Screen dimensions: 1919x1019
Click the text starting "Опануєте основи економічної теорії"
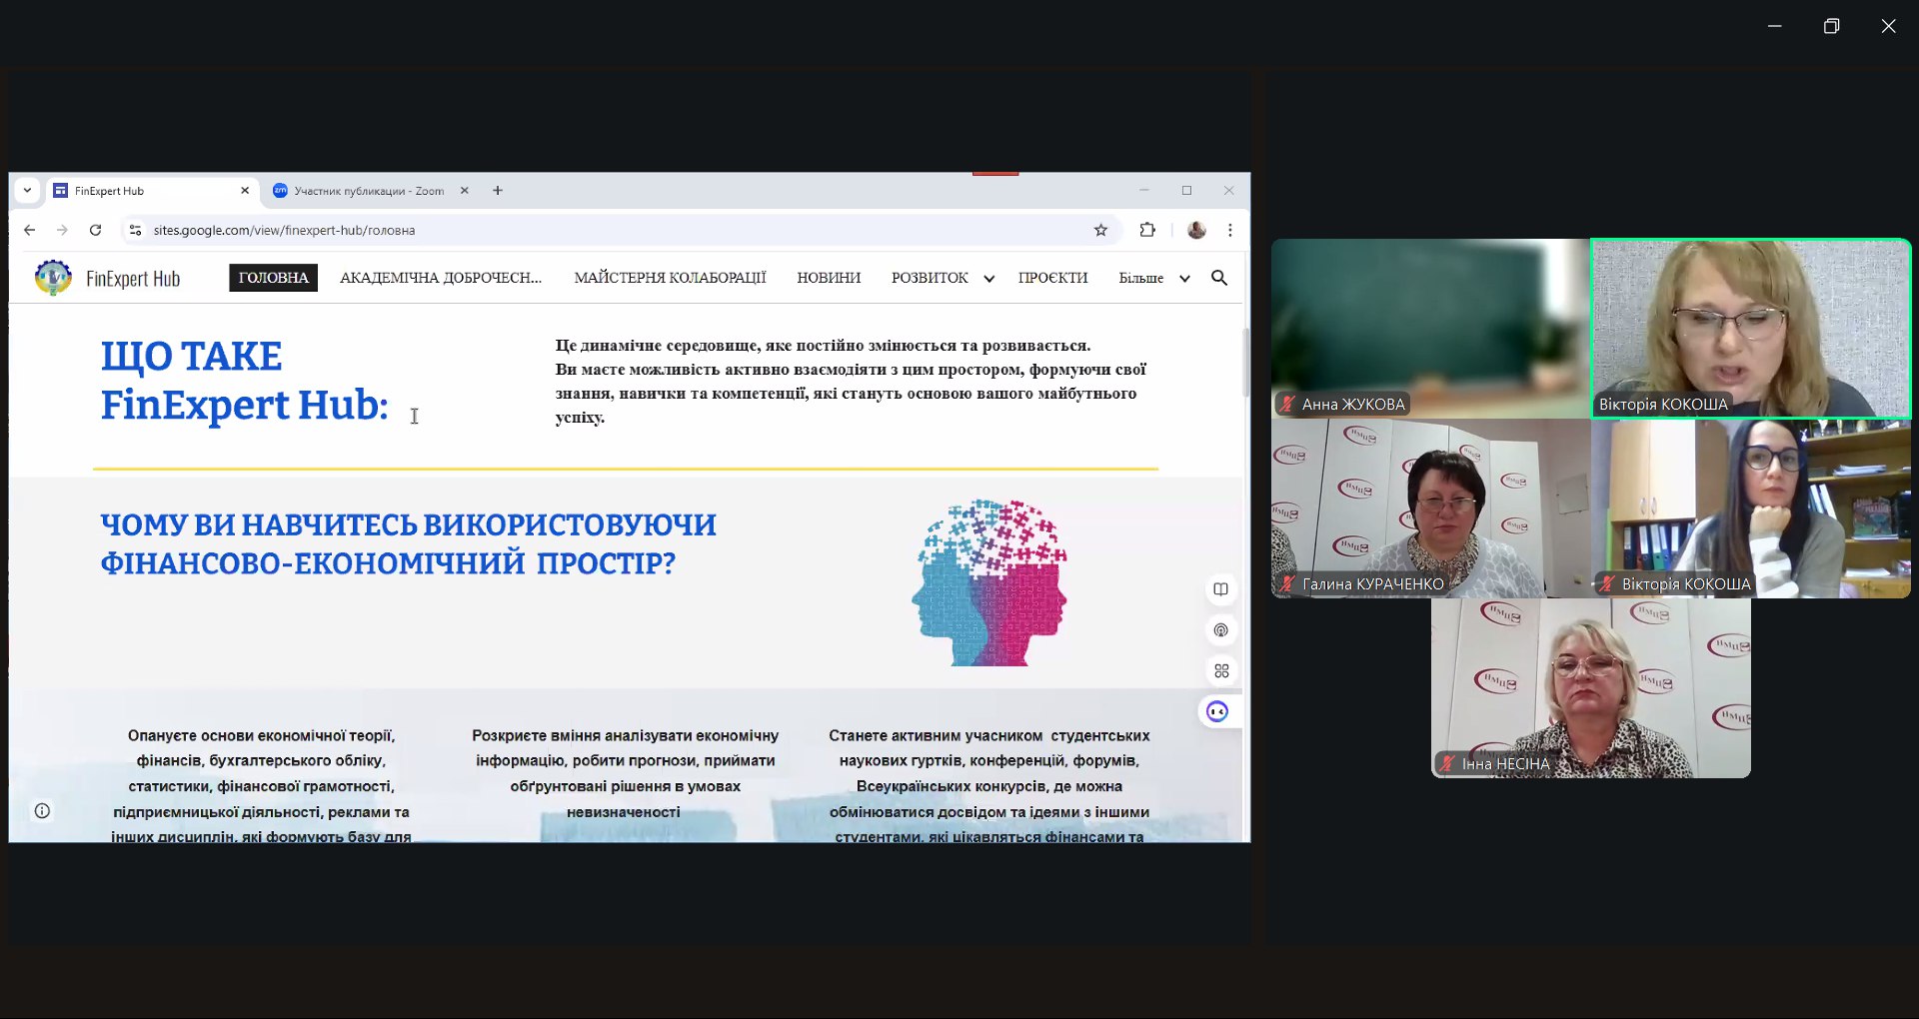pyautogui.click(x=261, y=785)
